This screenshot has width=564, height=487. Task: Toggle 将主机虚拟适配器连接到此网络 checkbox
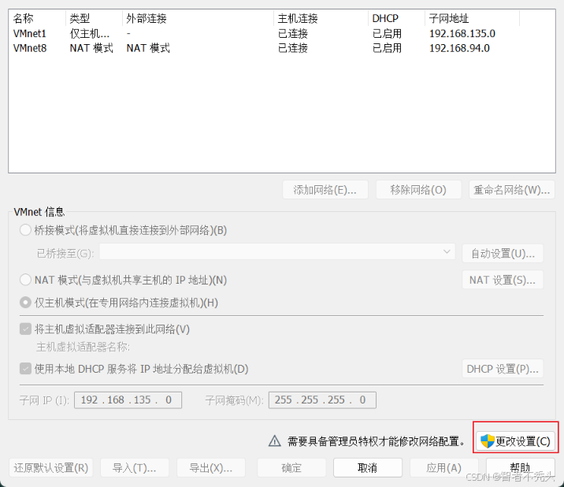point(25,329)
